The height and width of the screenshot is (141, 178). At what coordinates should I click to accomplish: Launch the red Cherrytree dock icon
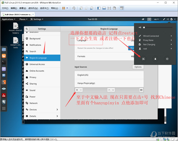pyautogui.click(x=4, y=95)
